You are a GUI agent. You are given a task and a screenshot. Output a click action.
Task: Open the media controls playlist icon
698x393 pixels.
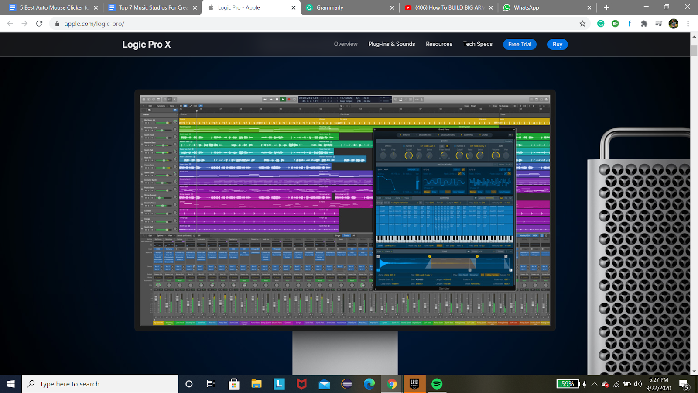(x=659, y=24)
